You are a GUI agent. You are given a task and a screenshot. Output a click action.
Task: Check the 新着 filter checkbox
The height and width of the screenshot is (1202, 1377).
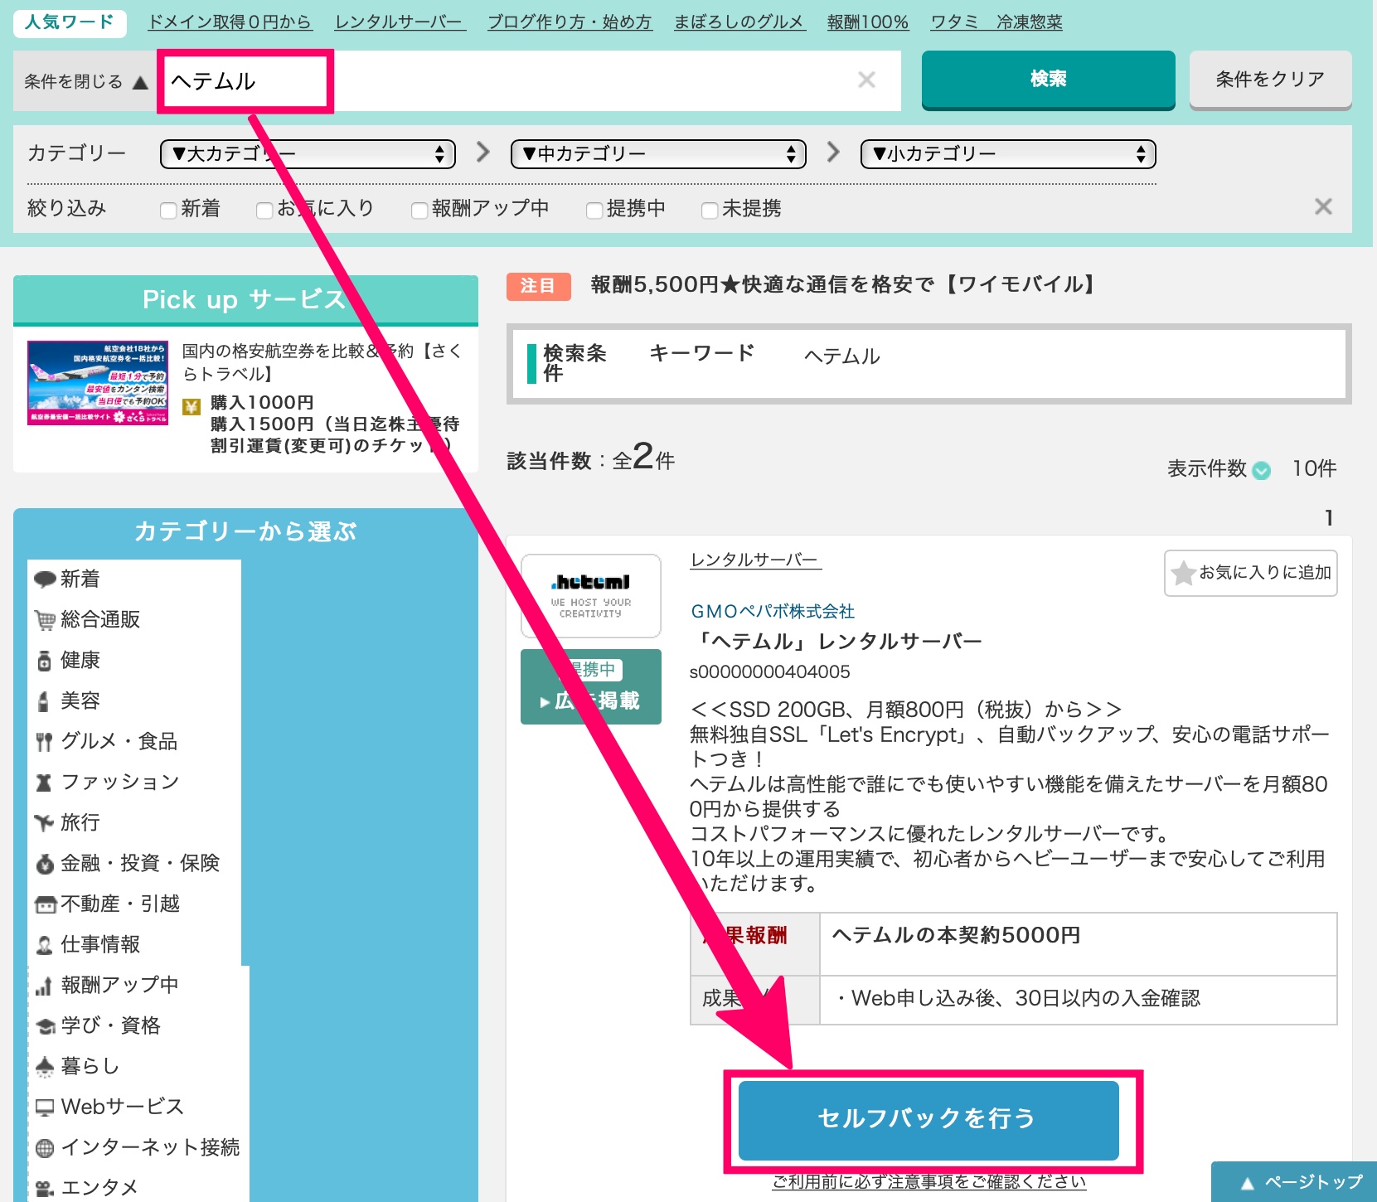coord(168,210)
